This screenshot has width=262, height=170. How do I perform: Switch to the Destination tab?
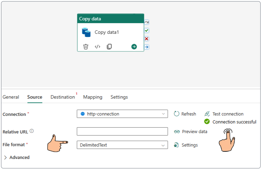pos(62,97)
